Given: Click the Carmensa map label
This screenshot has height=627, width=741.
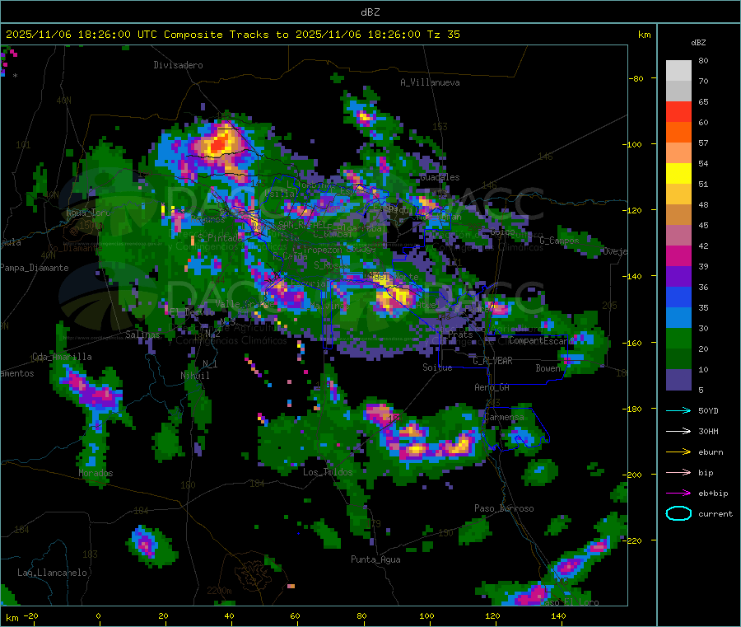Looking at the screenshot, I should coord(504,417).
